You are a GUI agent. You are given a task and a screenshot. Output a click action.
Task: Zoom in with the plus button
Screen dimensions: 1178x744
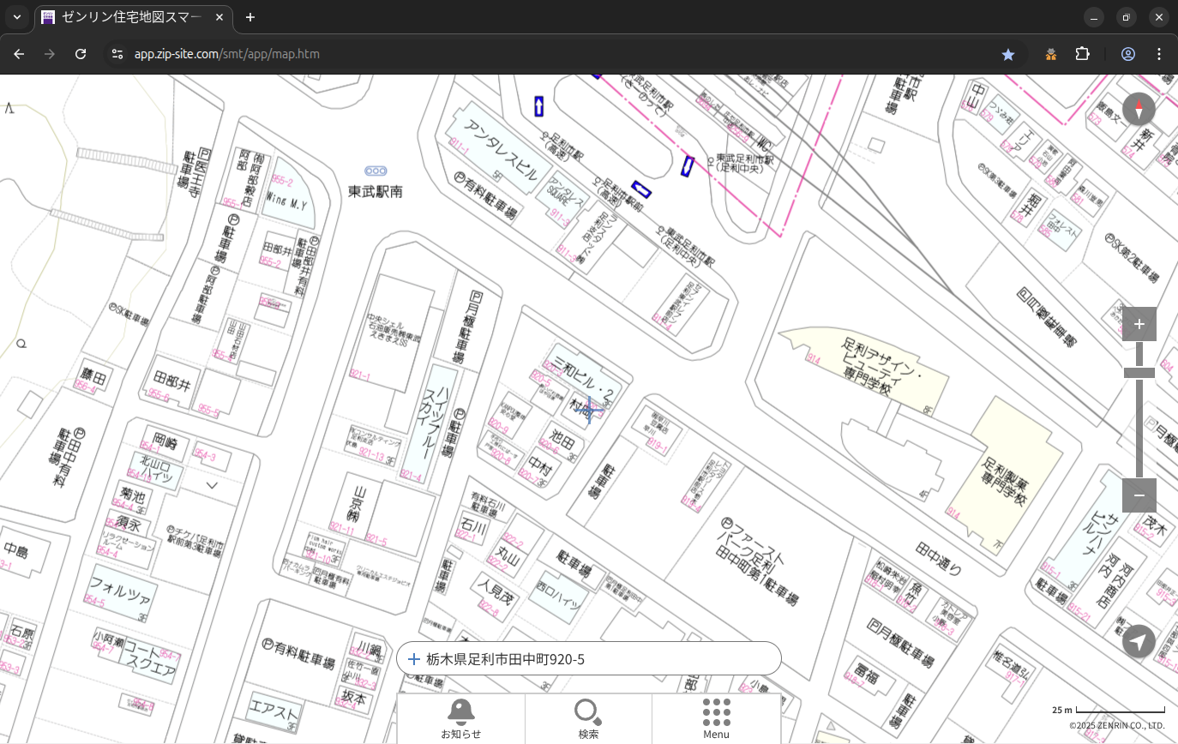click(1139, 324)
